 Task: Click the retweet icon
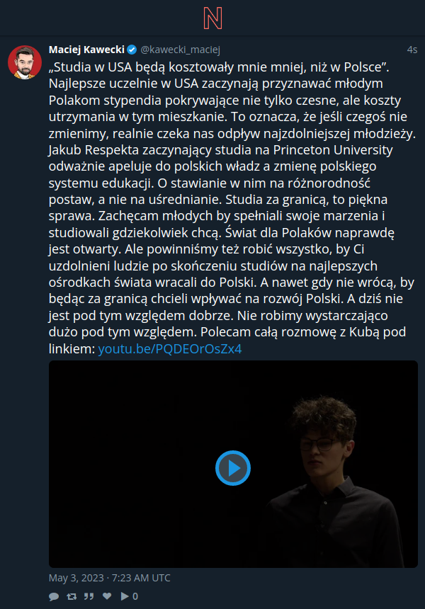72,596
